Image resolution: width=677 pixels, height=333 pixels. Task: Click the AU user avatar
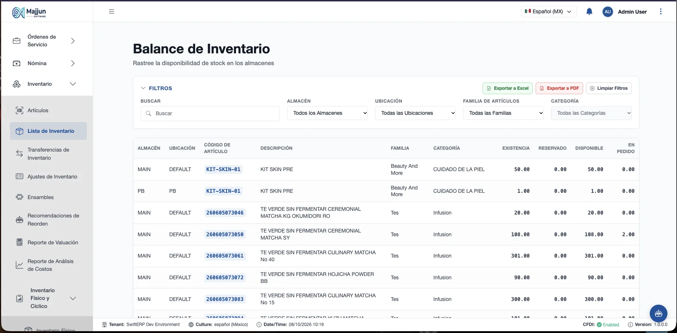pyautogui.click(x=607, y=12)
